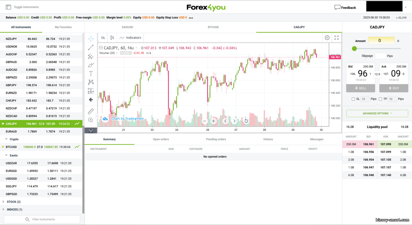Select the text annotation tool
412x225 pixels.
[x=91, y=74]
